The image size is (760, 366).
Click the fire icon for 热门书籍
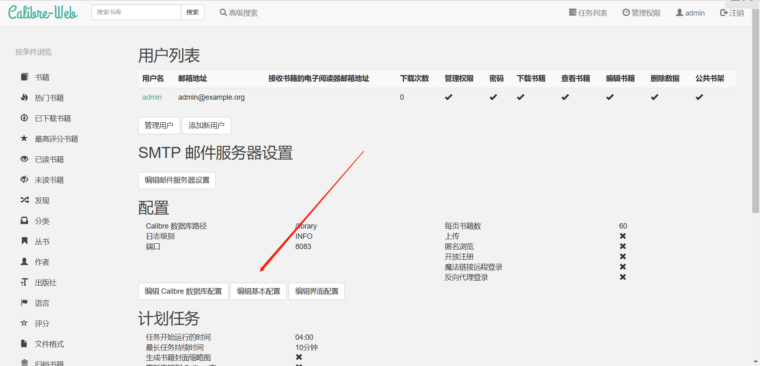(x=24, y=98)
